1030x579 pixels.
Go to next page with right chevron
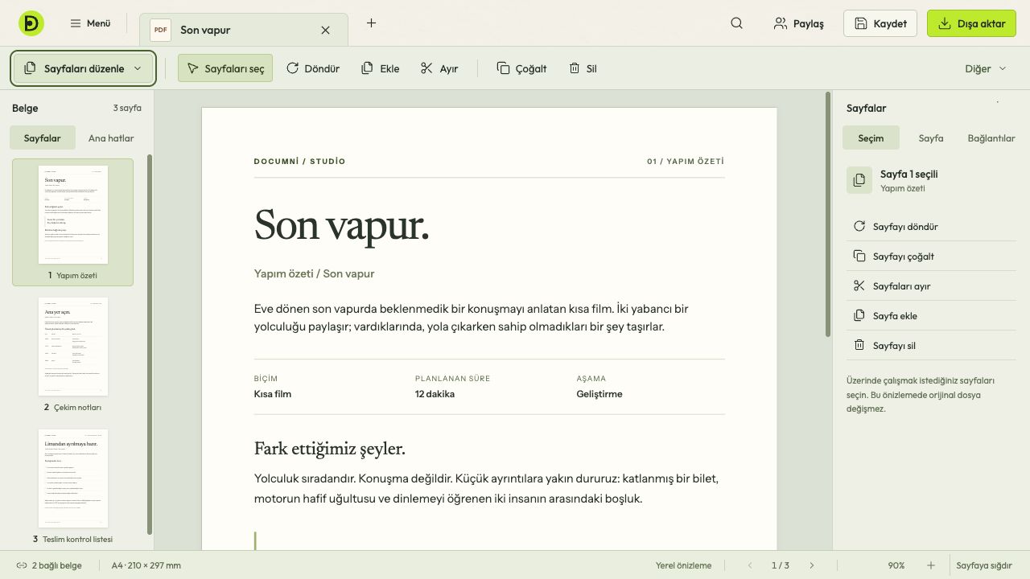(x=811, y=565)
